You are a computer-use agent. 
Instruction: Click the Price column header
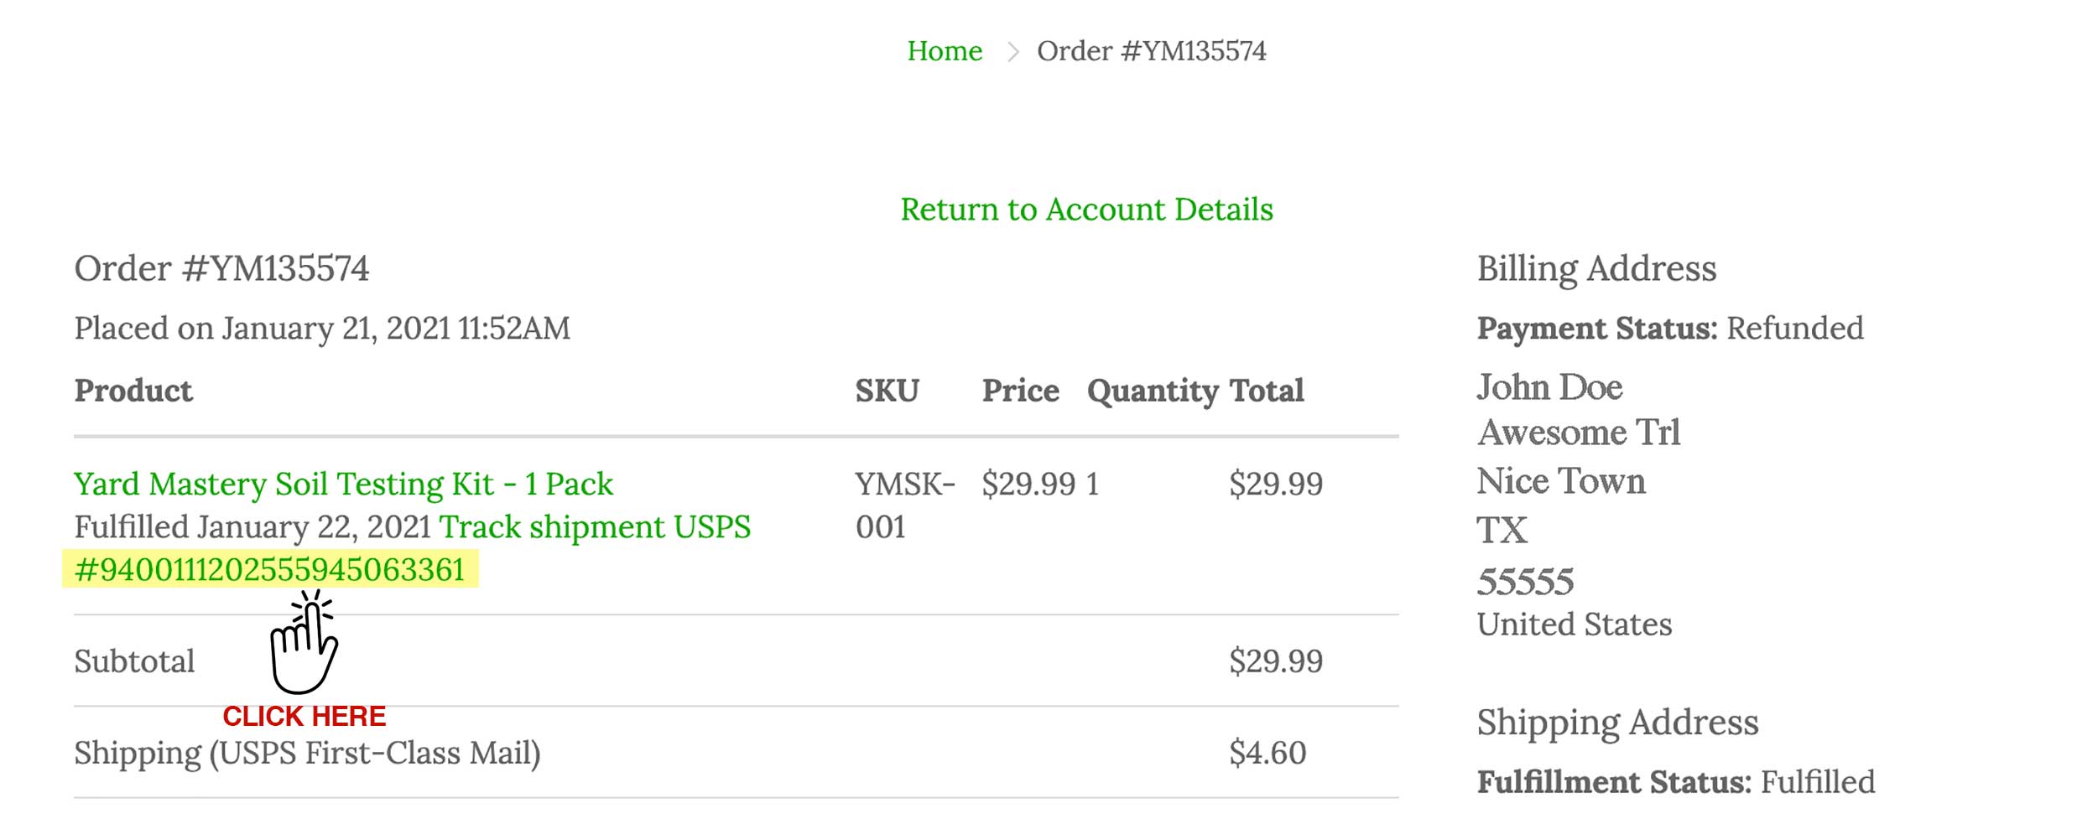pyautogui.click(x=1020, y=391)
